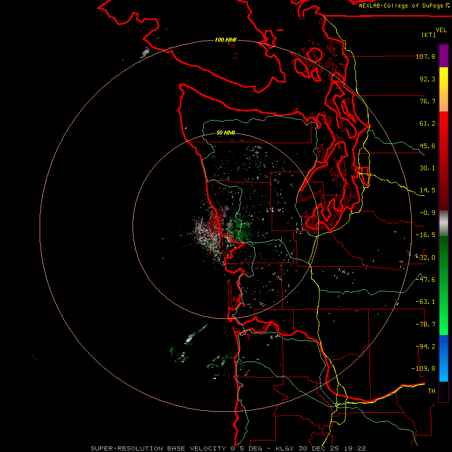Image resolution: width=452 pixels, height=452 pixels.
Task: Select the -94.2 scale value
Action: click(x=425, y=346)
